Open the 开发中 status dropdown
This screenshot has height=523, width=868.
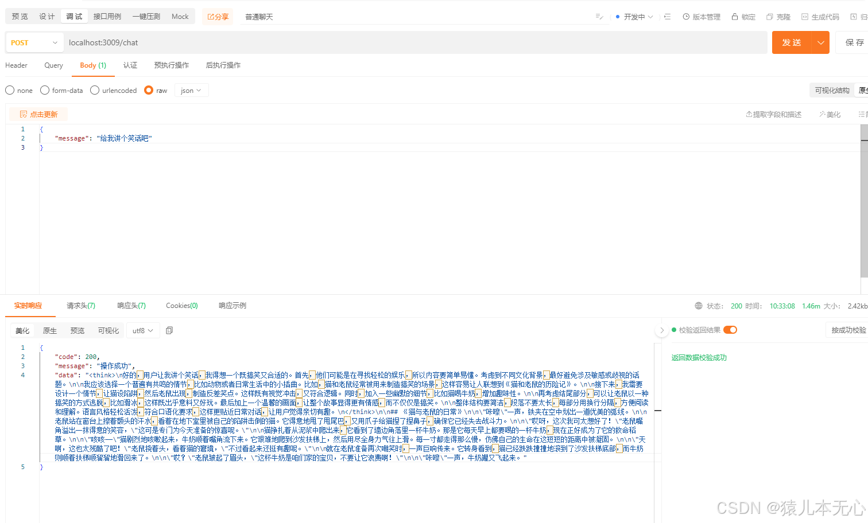pyautogui.click(x=634, y=17)
